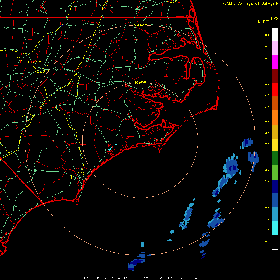Click the 16:53 timestamp in caption
280x280 pixels.
[192, 278]
